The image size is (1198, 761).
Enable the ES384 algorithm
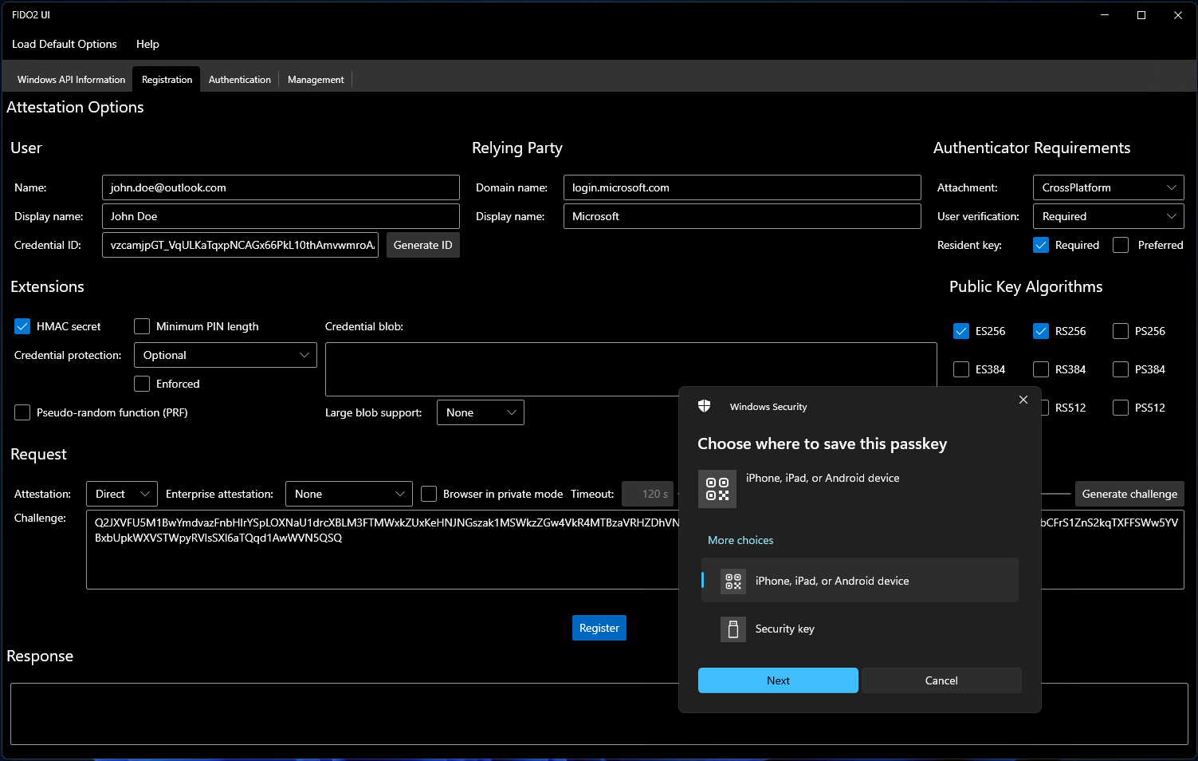tap(961, 369)
